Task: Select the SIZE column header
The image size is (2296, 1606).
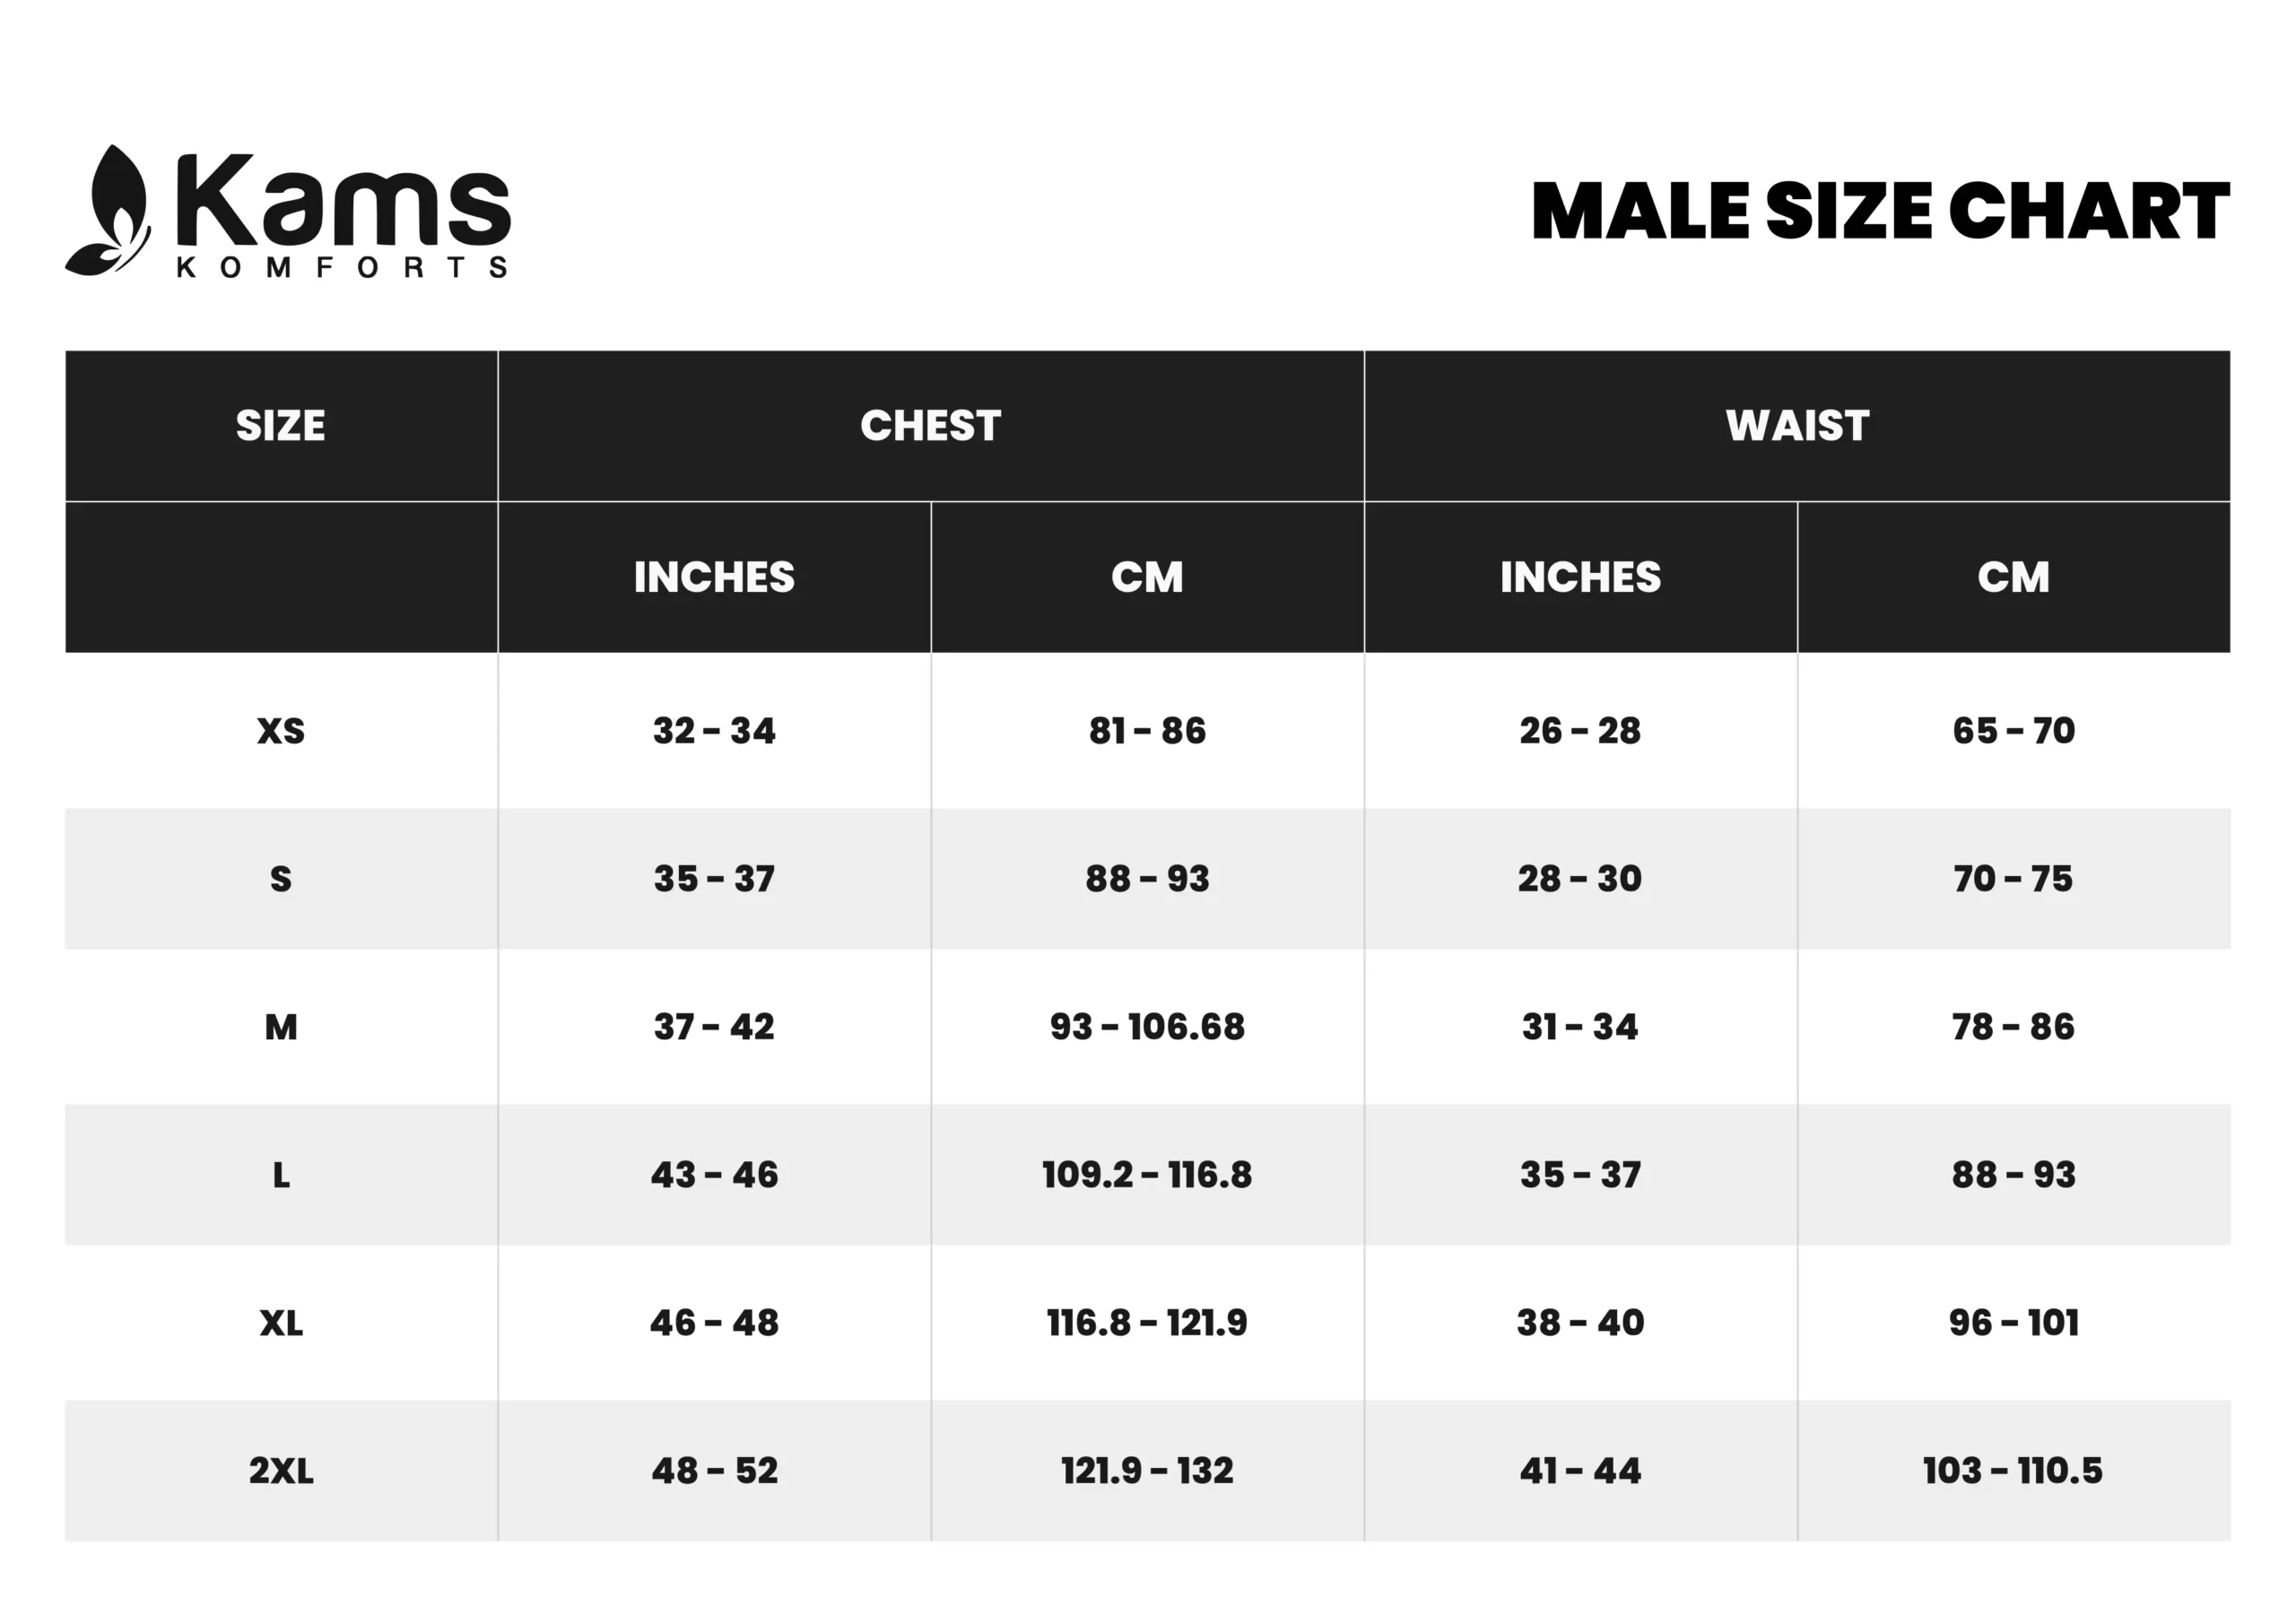Action: [x=281, y=426]
